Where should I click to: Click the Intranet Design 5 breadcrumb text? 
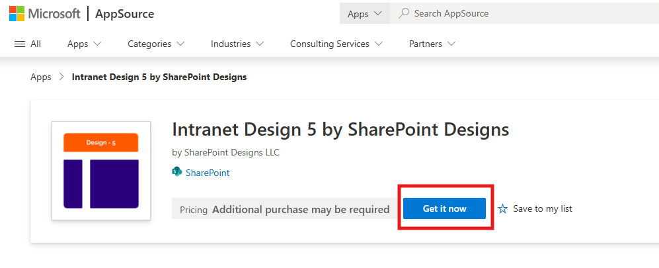159,77
